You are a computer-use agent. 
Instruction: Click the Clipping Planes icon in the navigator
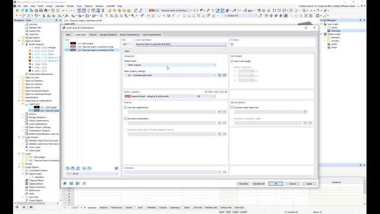pos(27,180)
